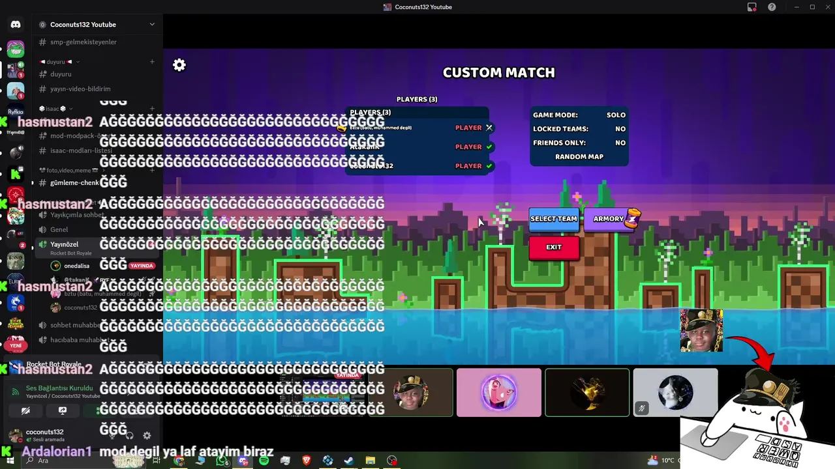The height and width of the screenshot is (469, 835).
Task: Exit the custom match
Action: 554,248
